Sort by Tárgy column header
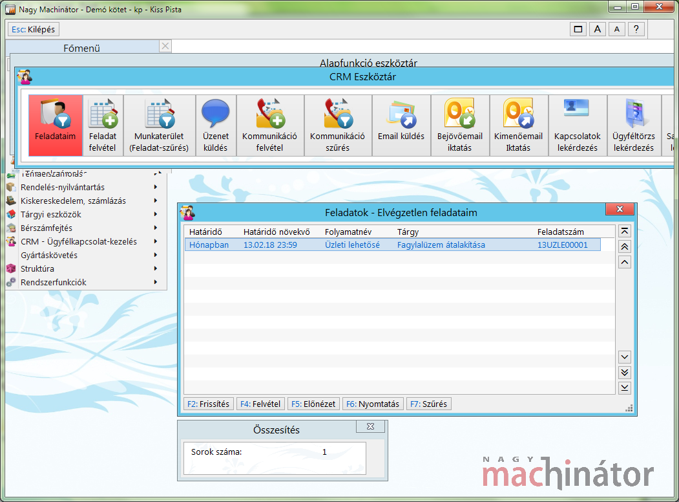The height and width of the screenshot is (502, 679). point(408,232)
